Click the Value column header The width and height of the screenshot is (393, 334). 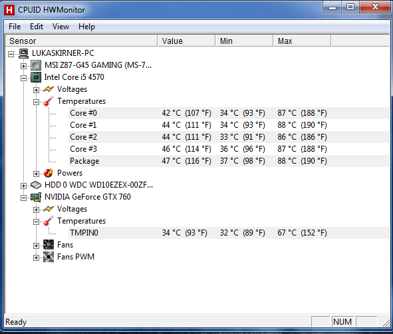pos(186,41)
